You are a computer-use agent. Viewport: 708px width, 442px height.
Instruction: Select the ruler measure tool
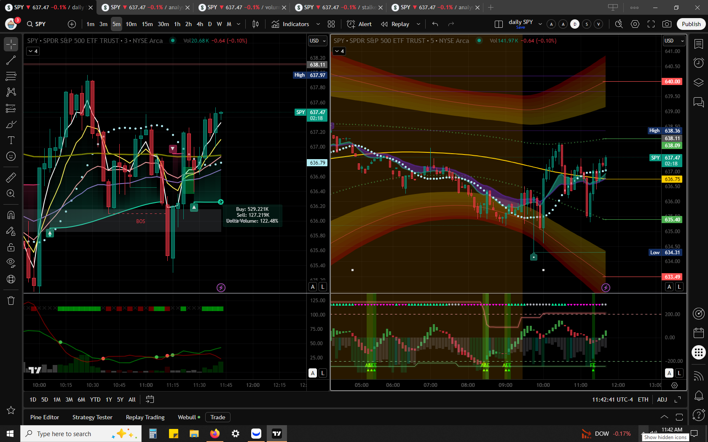(x=11, y=177)
